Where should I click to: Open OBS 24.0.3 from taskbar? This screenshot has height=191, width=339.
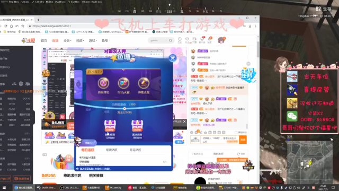point(69,187)
